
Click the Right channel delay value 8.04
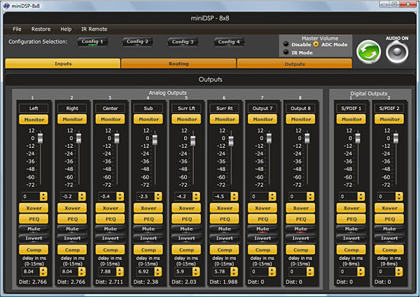pyautogui.click(x=69, y=272)
